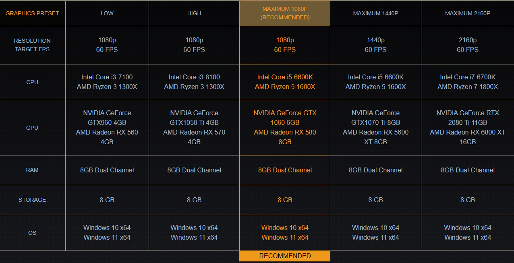Image resolution: width=514 pixels, height=263 pixels.
Task: Click the HIGH preset 1080p 60 FPS cell
Action: pos(194,45)
